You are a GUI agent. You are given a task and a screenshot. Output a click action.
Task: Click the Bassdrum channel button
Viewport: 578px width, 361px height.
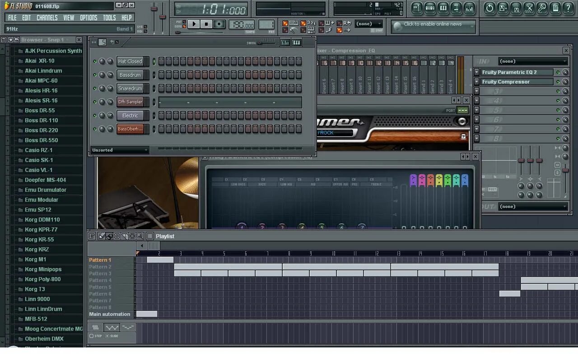[130, 75]
